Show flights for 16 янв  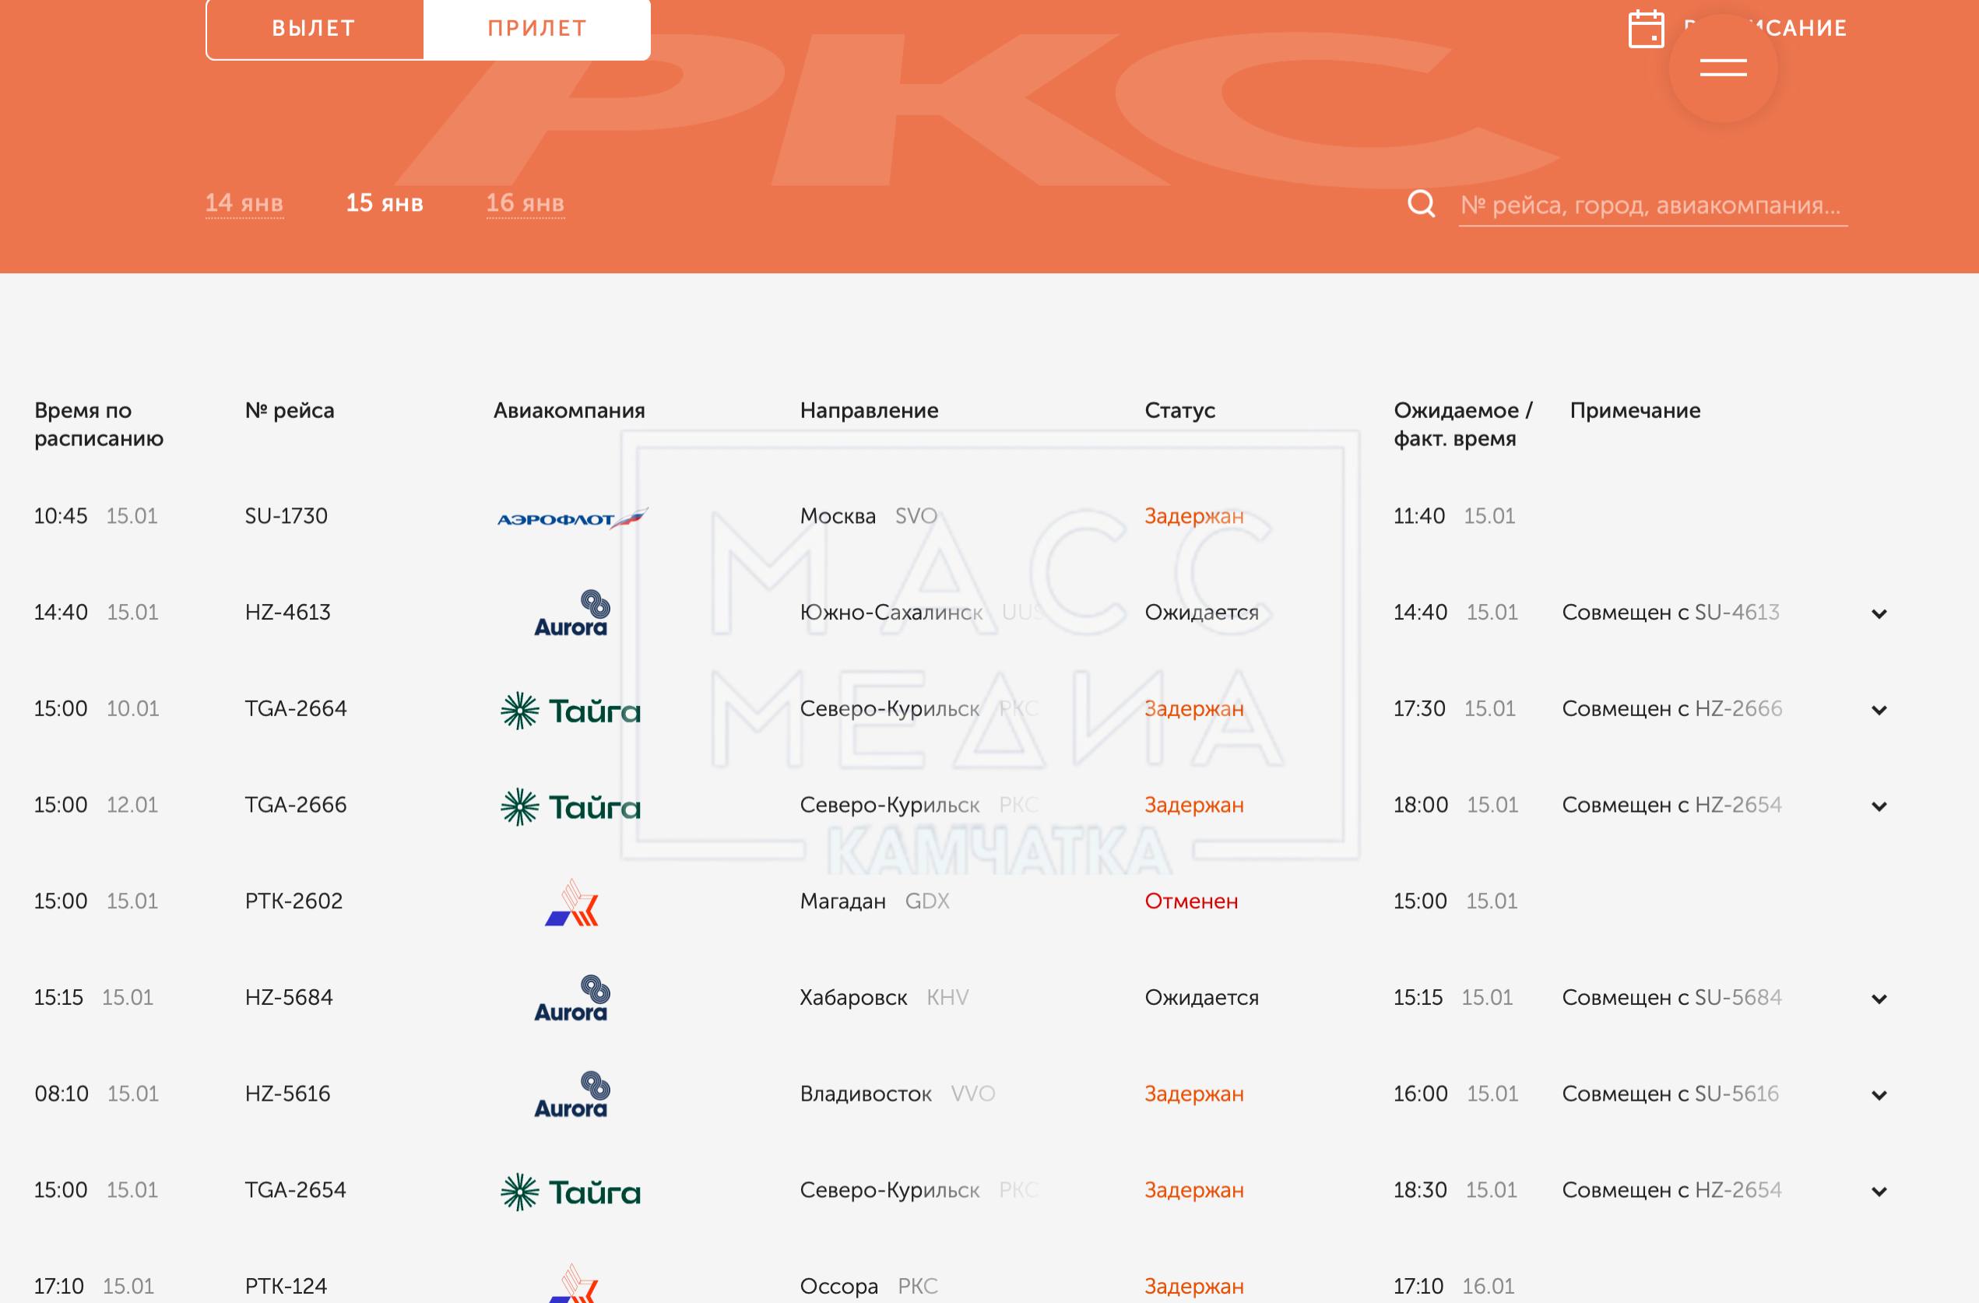[525, 203]
